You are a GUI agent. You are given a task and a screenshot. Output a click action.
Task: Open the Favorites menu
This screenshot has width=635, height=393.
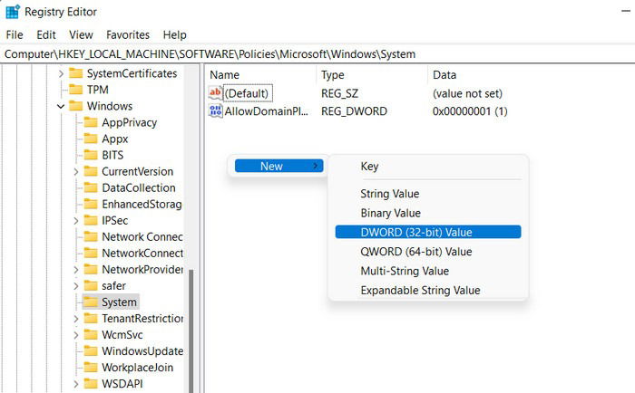pos(128,34)
